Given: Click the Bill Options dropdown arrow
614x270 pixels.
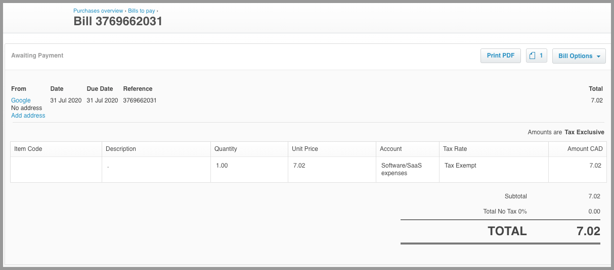Looking at the screenshot, I should click(598, 56).
